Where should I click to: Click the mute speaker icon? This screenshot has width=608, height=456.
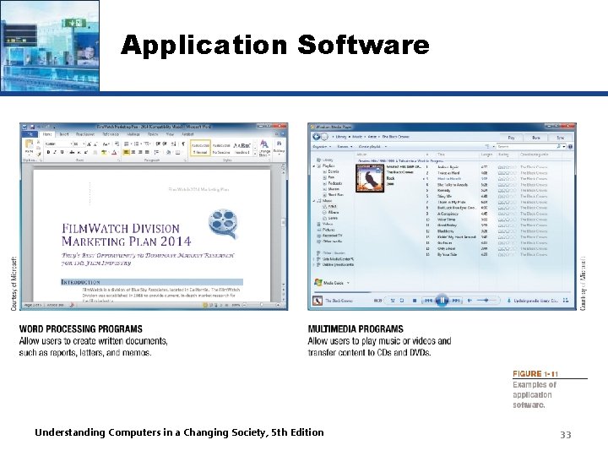[x=470, y=301]
